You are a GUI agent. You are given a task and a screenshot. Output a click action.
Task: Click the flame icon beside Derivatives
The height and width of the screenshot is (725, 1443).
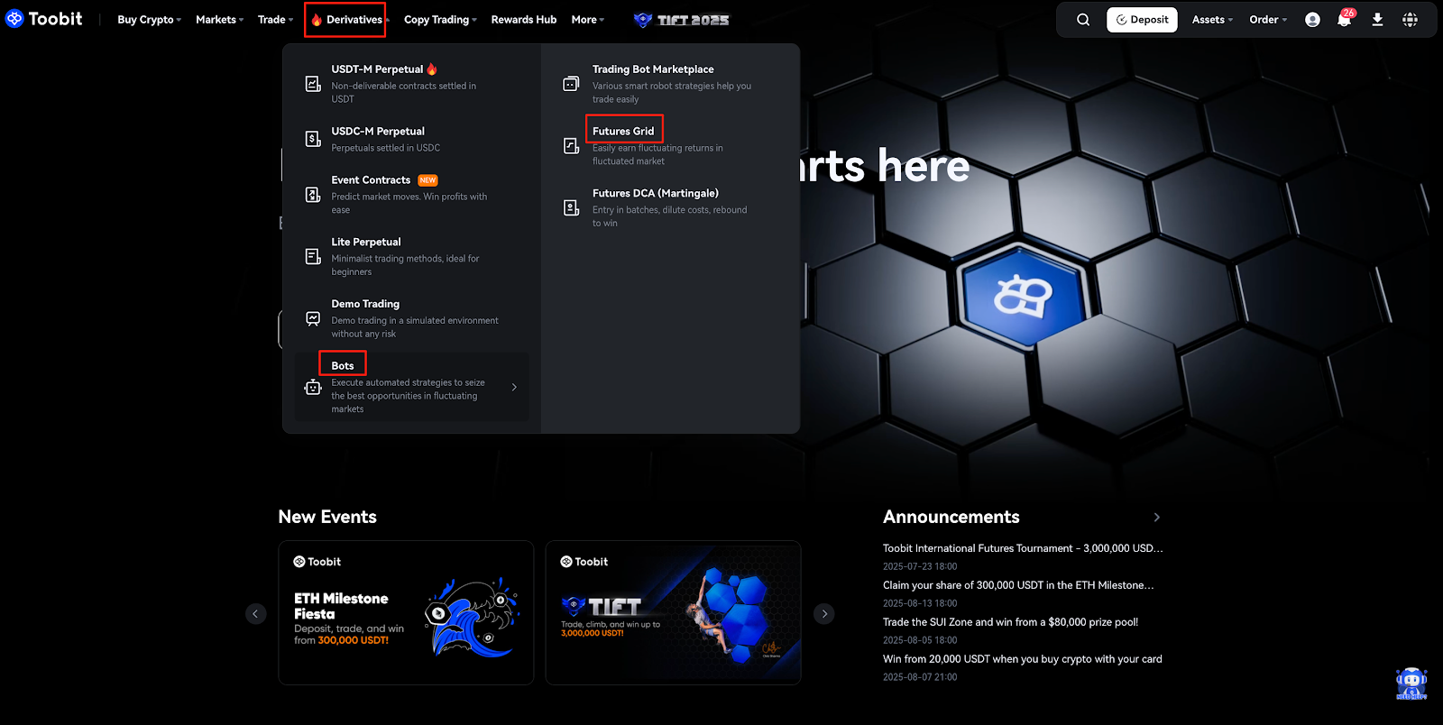317,20
